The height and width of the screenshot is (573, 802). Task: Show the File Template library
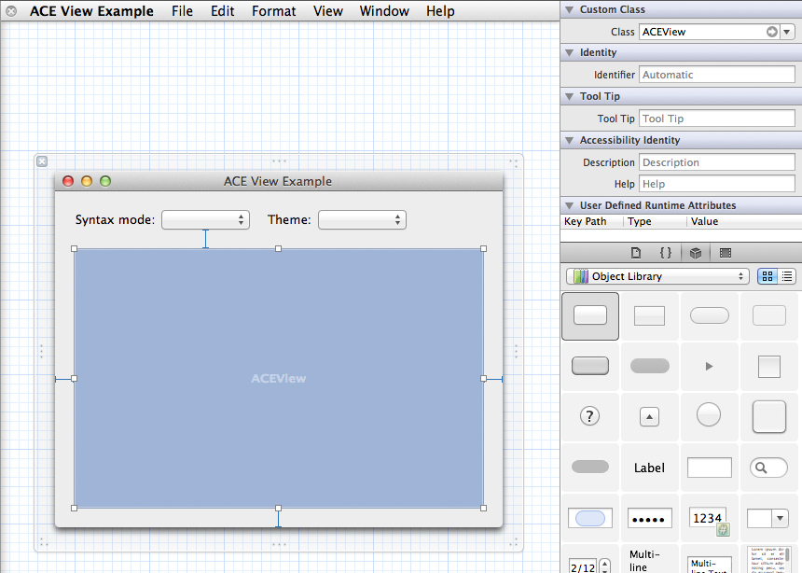[x=636, y=253]
